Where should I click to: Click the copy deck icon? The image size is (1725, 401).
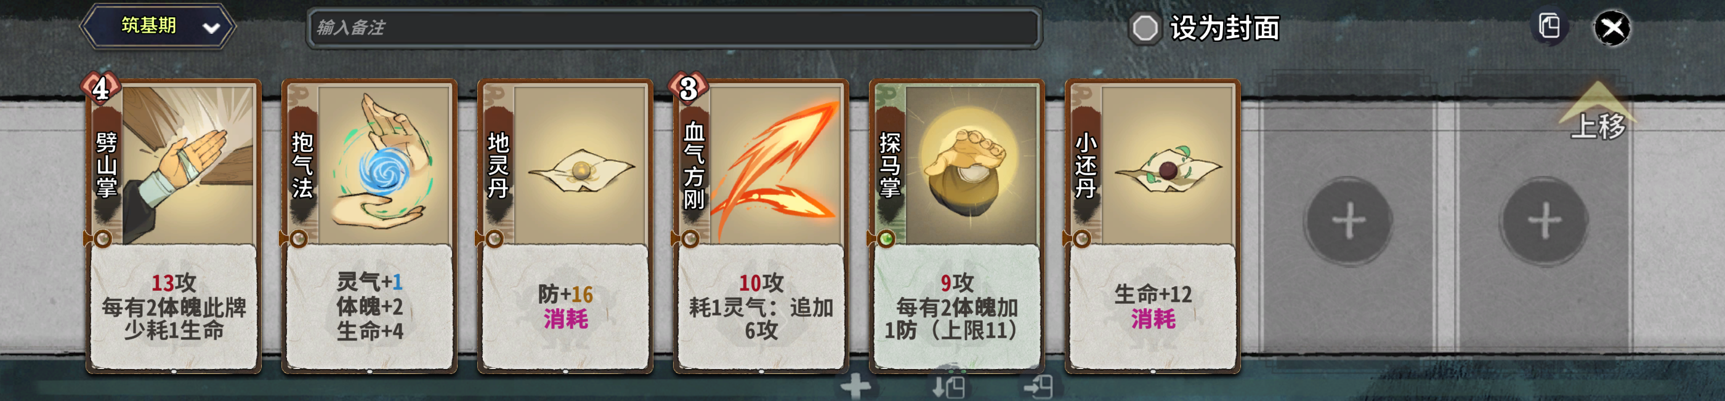pyautogui.click(x=1549, y=26)
